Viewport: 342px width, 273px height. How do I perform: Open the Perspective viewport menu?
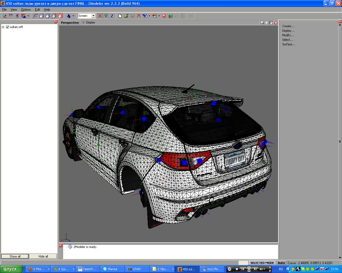70,23
